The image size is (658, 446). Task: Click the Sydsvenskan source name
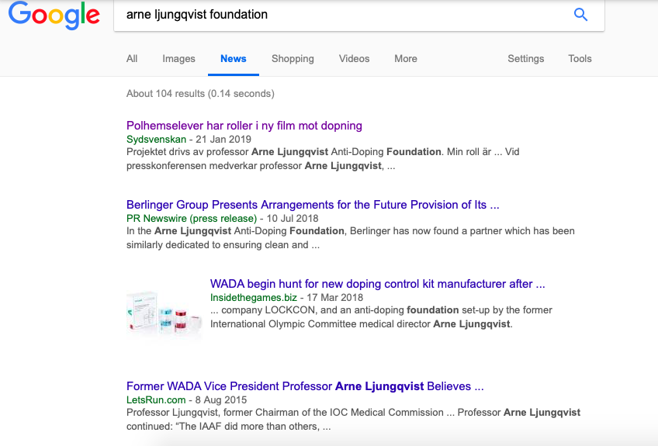tap(156, 140)
